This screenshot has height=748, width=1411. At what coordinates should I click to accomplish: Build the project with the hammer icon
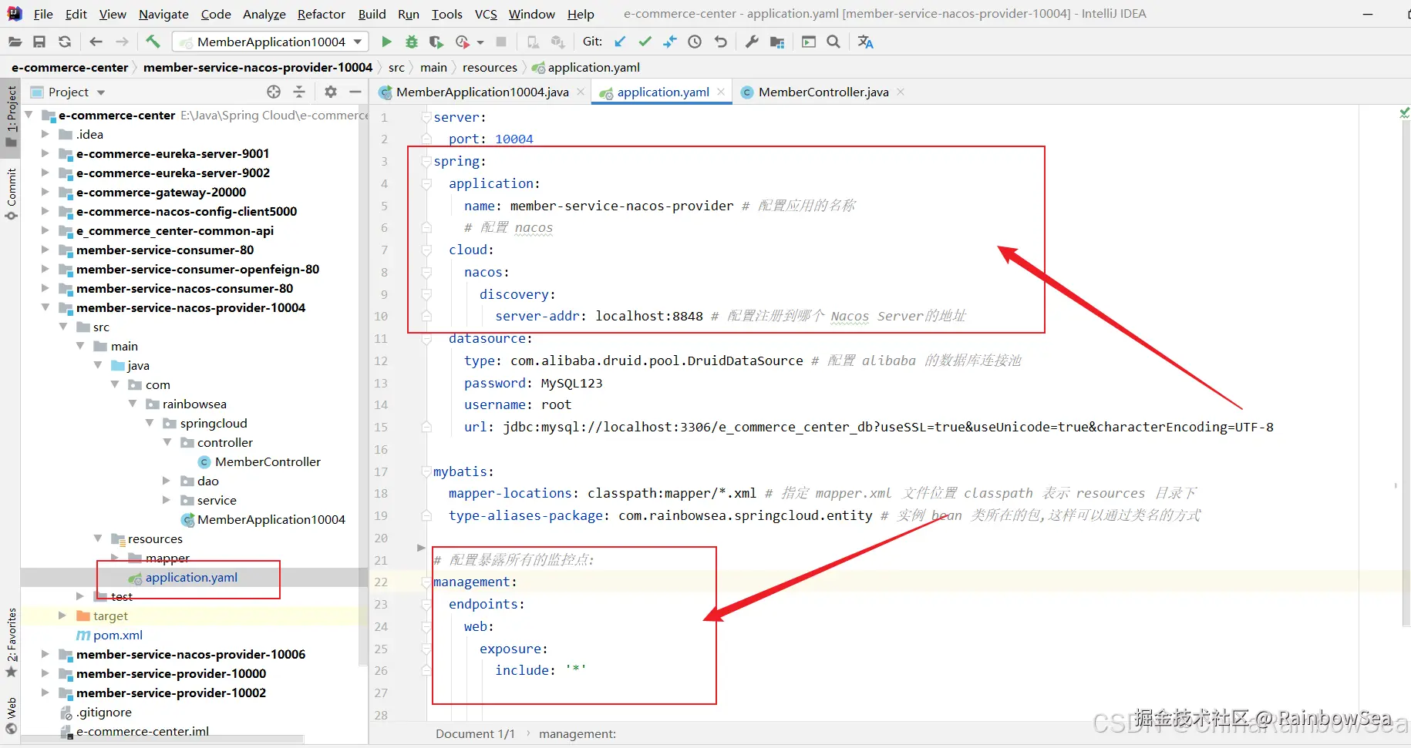(153, 42)
